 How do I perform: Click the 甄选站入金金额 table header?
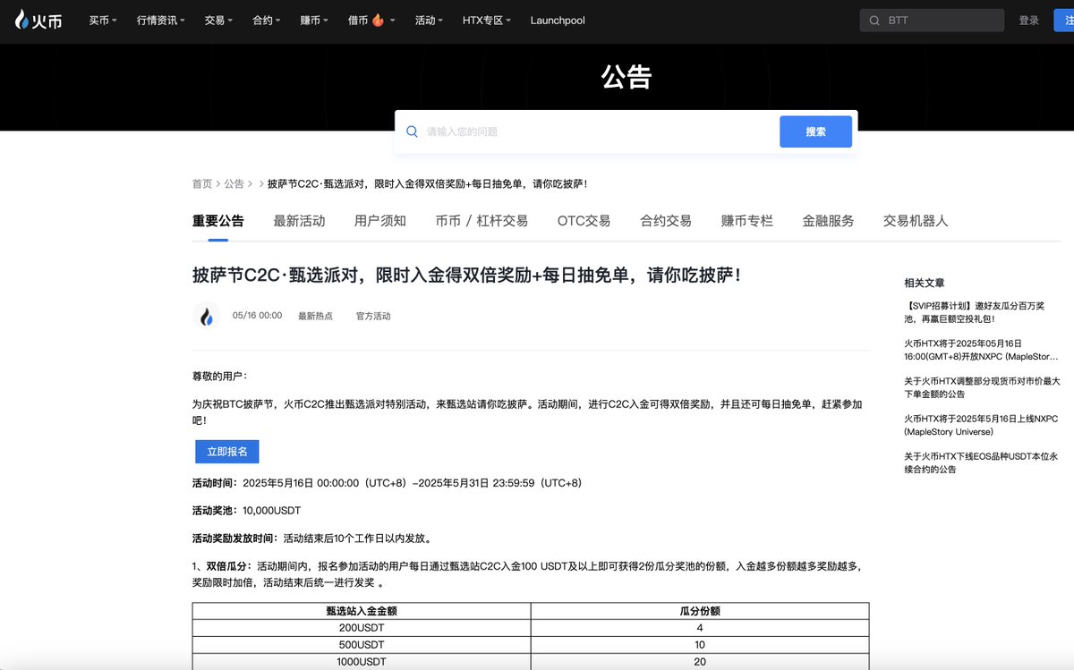coord(362,611)
